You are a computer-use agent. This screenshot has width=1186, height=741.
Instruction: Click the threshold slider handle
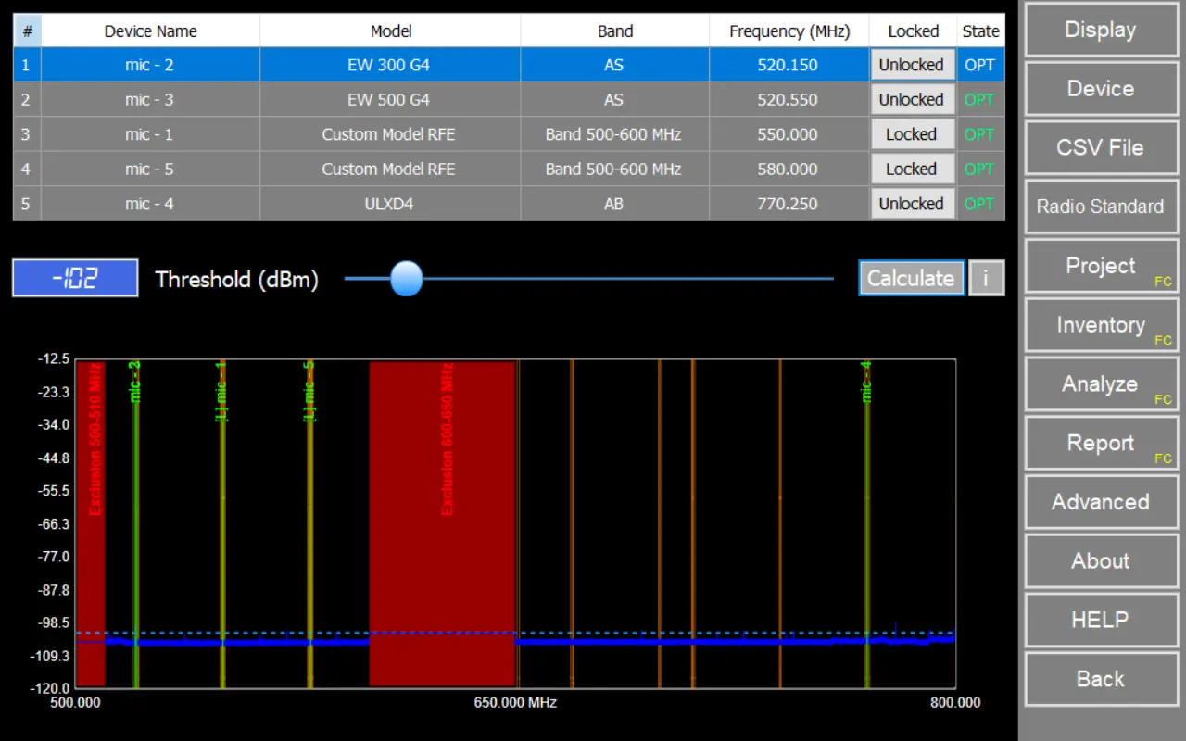[x=407, y=278]
